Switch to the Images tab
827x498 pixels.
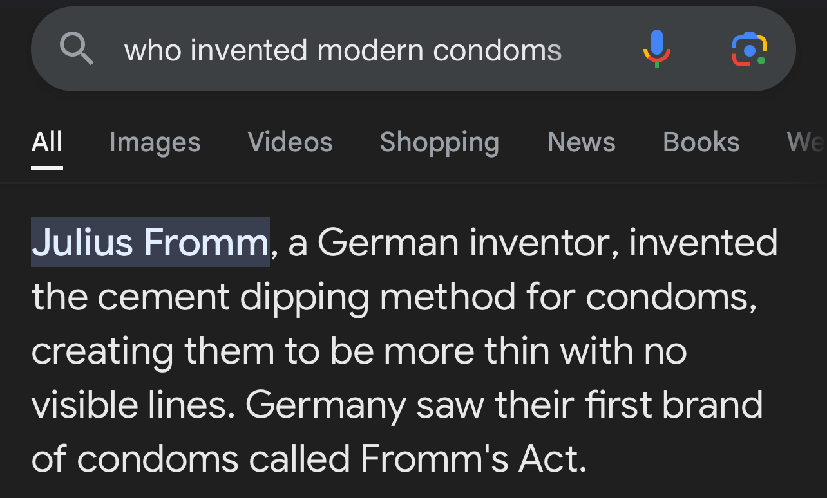[155, 142]
